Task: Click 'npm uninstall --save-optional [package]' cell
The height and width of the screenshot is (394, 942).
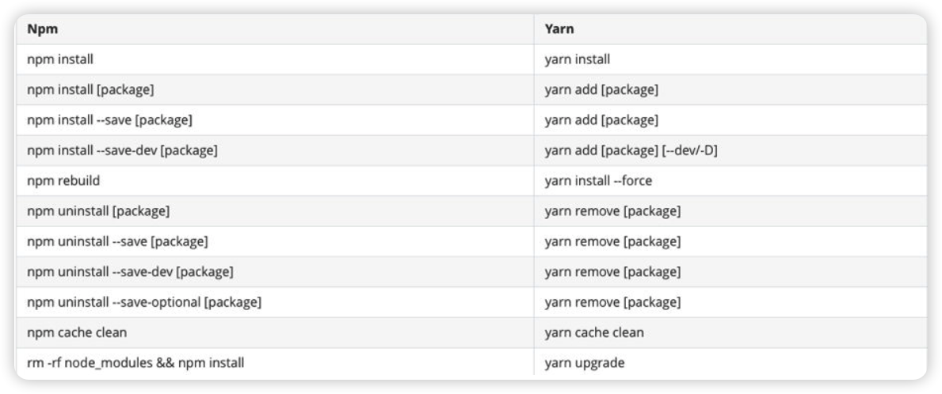Action: [275, 302]
